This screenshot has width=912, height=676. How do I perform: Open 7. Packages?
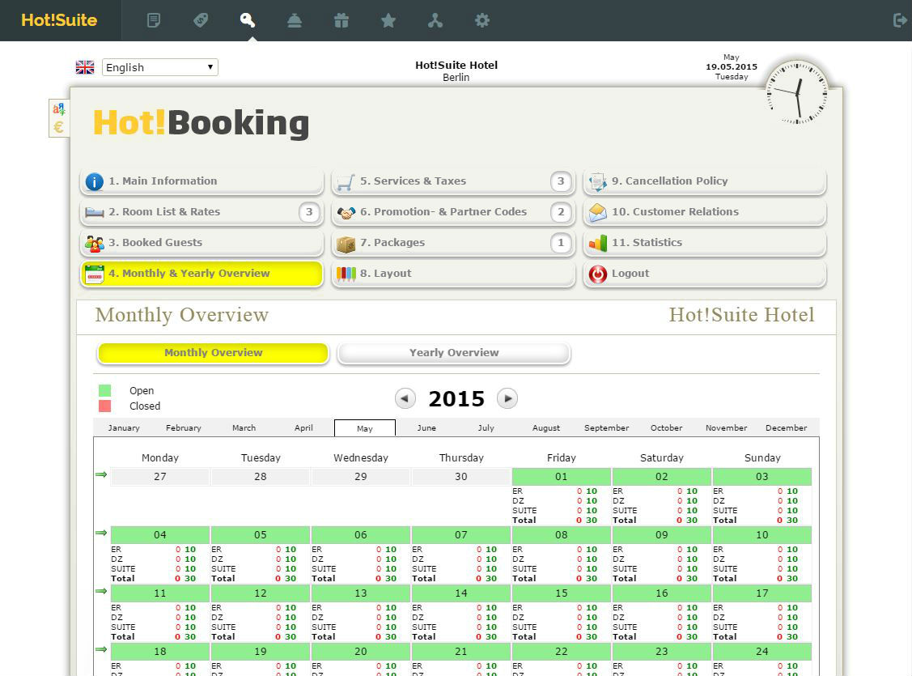coord(453,243)
